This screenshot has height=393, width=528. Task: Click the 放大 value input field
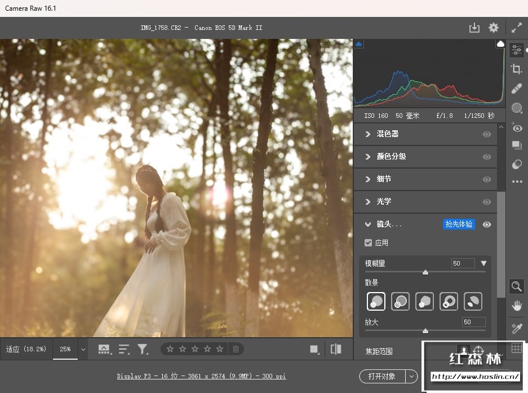[473, 322]
